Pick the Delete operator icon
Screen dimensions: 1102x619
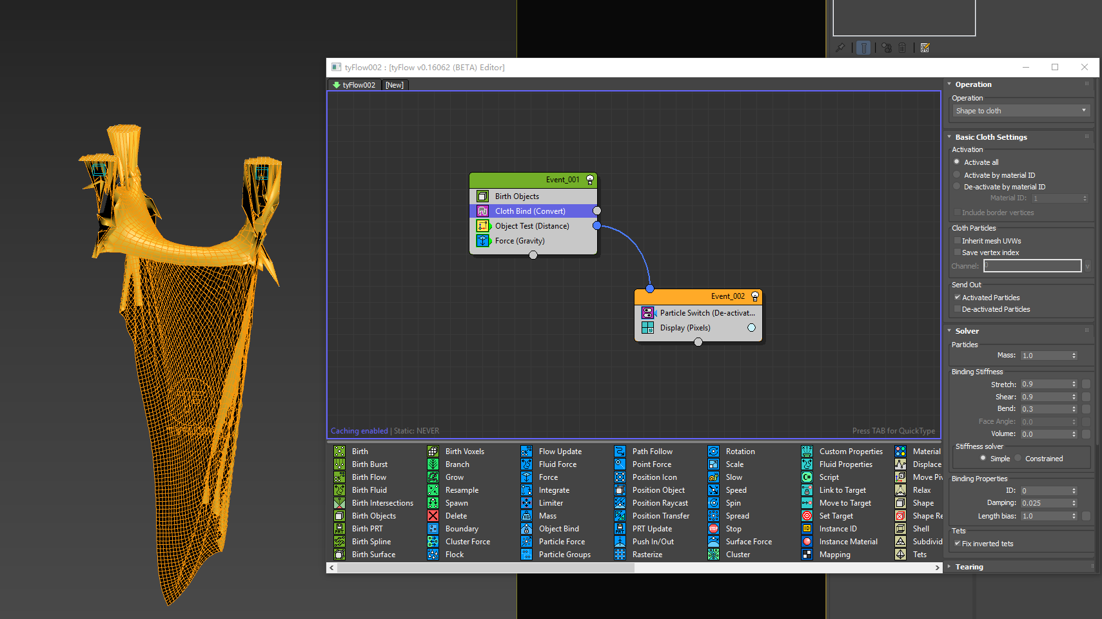(x=433, y=516)
